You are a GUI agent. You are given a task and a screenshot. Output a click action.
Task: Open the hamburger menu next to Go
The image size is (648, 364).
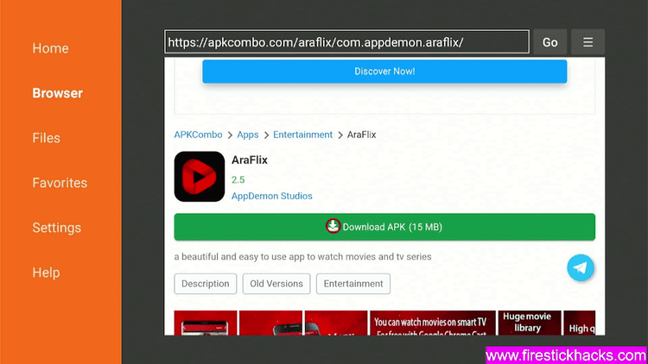(x=588, y=42)
